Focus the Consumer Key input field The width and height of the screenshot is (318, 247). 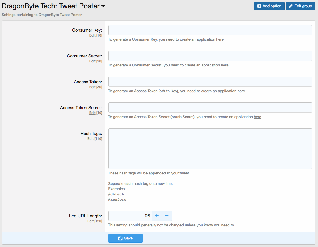(210, 30)
